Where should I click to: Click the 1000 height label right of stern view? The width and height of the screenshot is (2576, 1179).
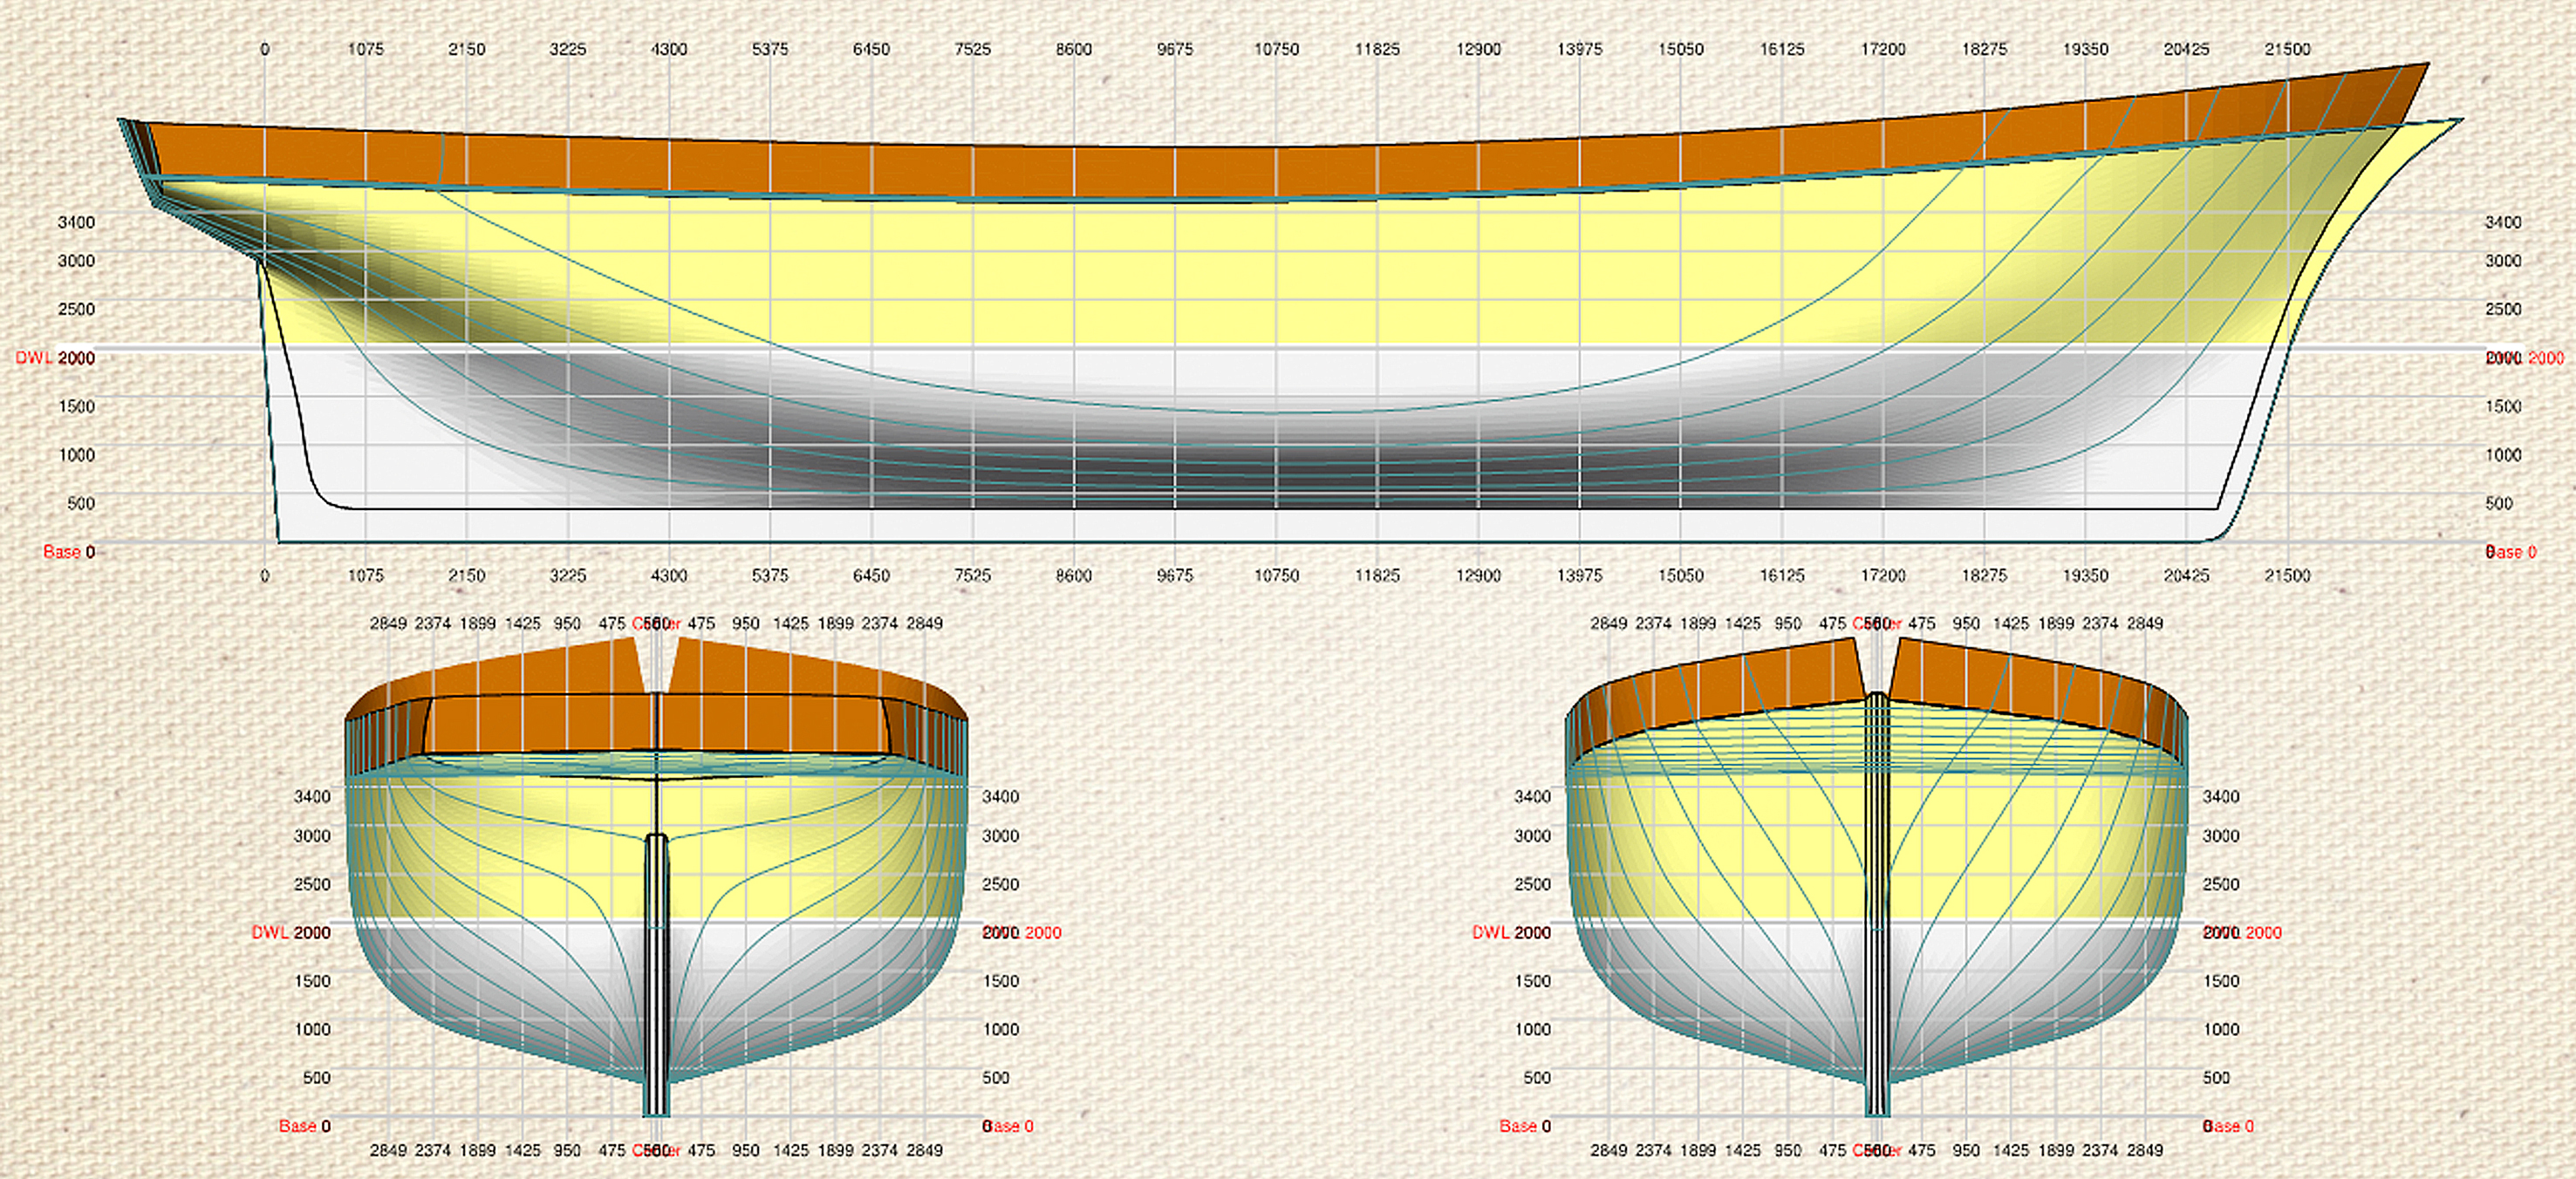click(1000, 1030)
